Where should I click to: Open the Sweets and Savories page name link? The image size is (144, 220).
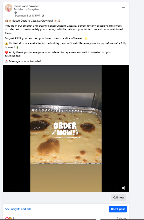tap(27, 6)
